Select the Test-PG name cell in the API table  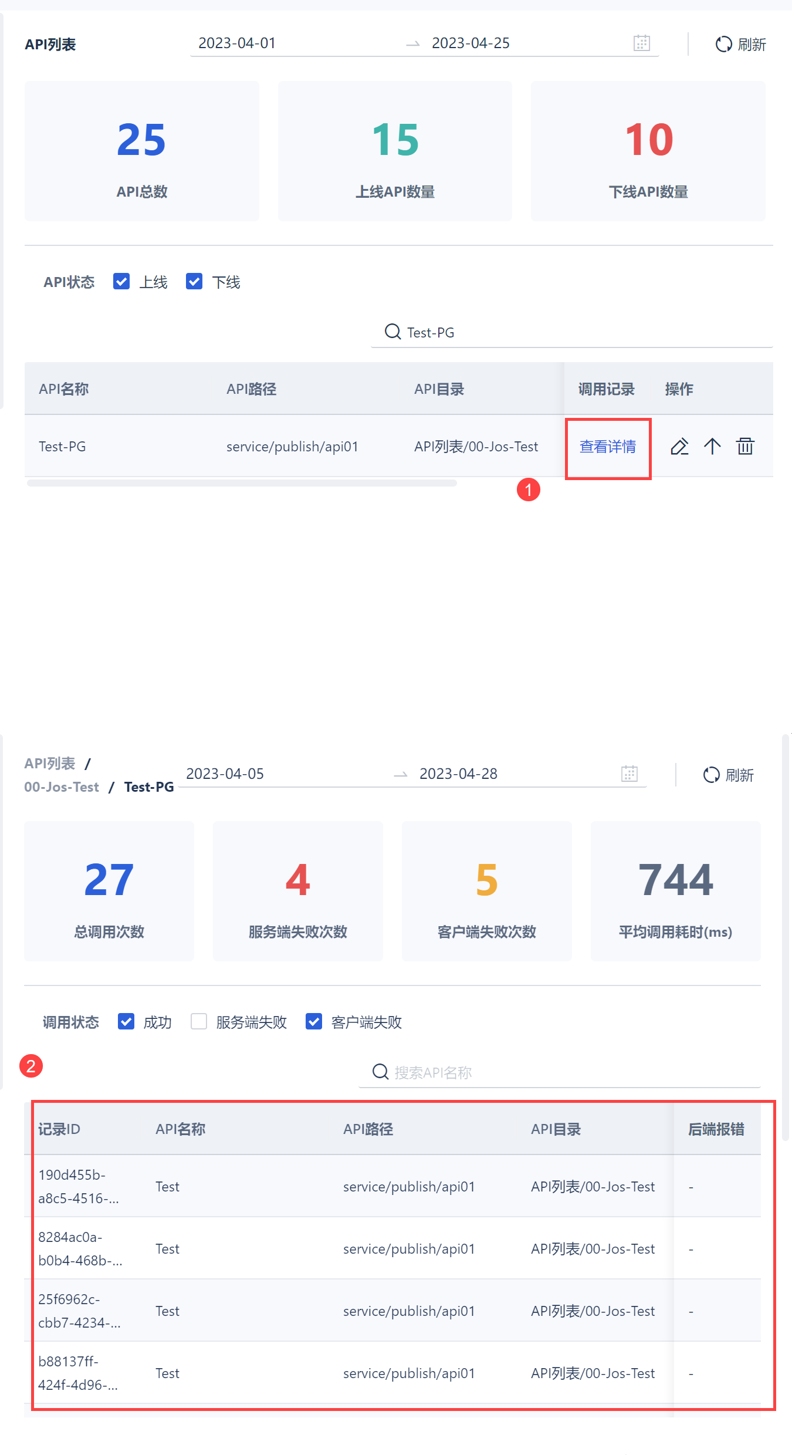(x=62, y=447)
